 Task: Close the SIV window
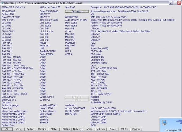179,3
